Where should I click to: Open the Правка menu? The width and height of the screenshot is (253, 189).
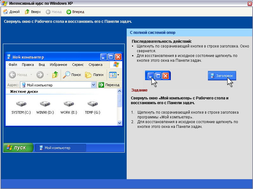click(x=28, y=65)
